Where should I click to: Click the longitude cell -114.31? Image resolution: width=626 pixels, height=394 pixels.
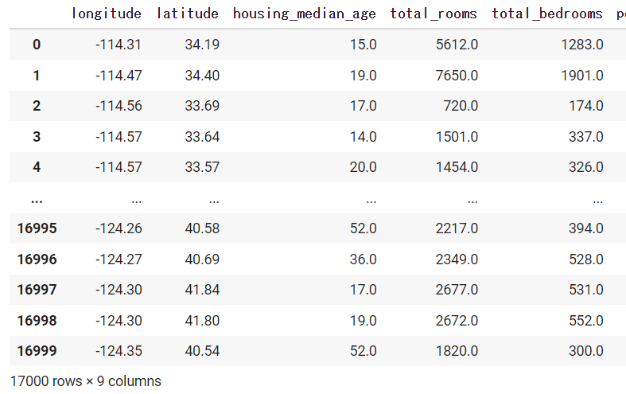point(118,45)
